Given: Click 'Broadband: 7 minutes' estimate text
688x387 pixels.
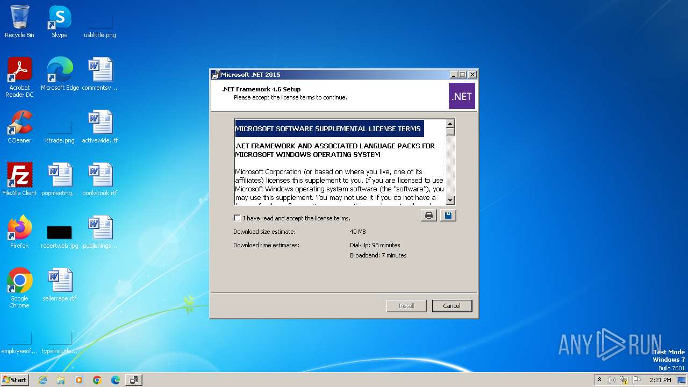Looking at the screenshot, I should (378, 255).
